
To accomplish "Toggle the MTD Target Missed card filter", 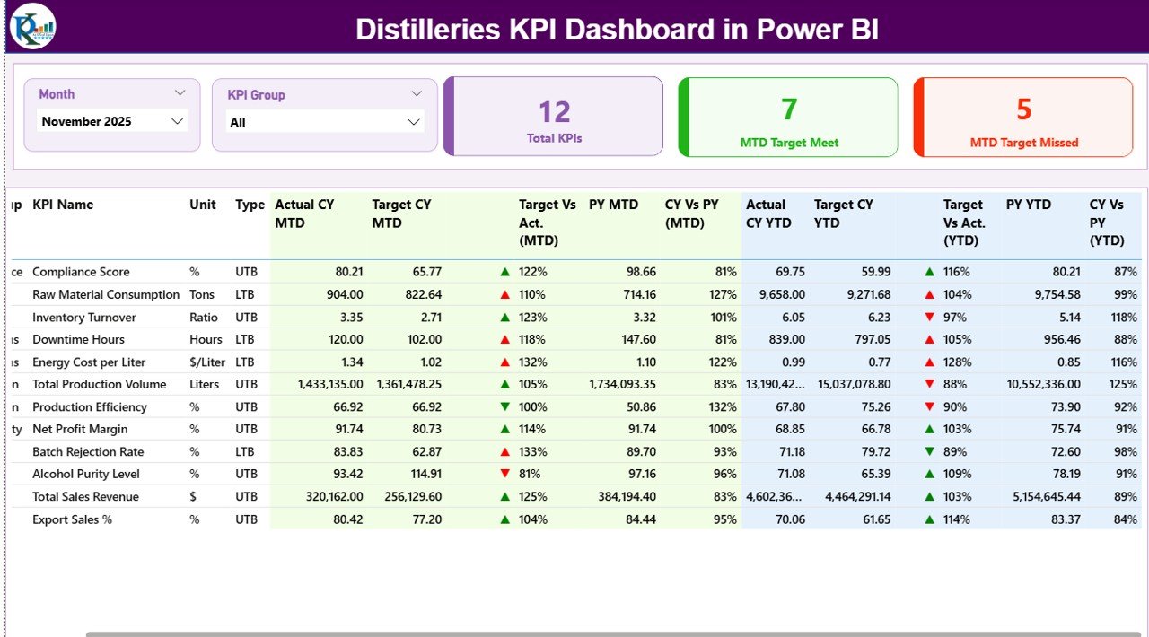I will [1022, 117].
